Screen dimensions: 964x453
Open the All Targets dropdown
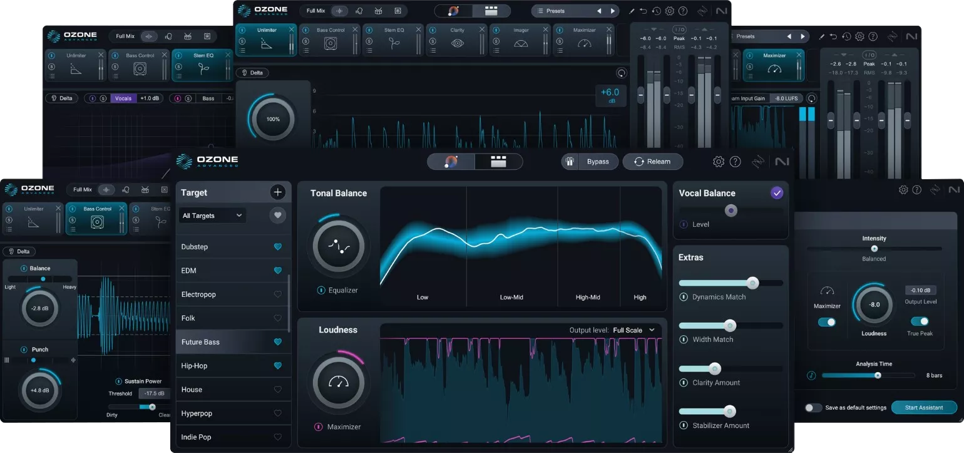[x=212, y=215]
